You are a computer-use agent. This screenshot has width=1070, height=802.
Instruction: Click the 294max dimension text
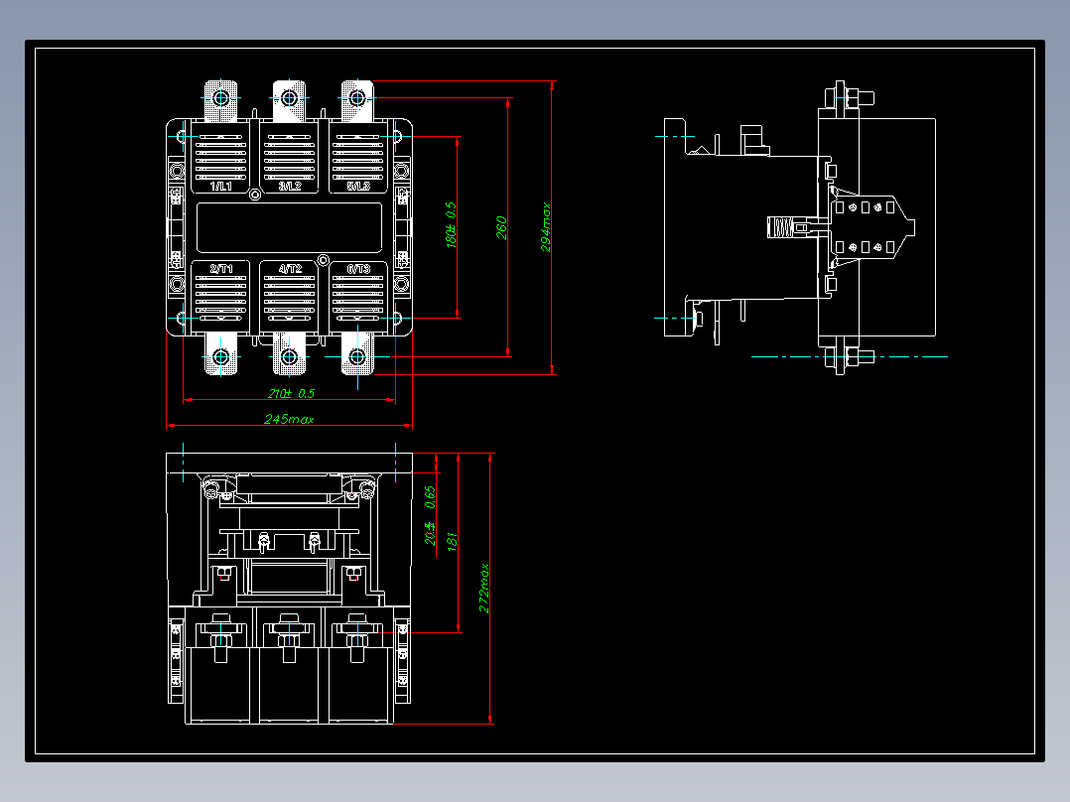(545, 227)
